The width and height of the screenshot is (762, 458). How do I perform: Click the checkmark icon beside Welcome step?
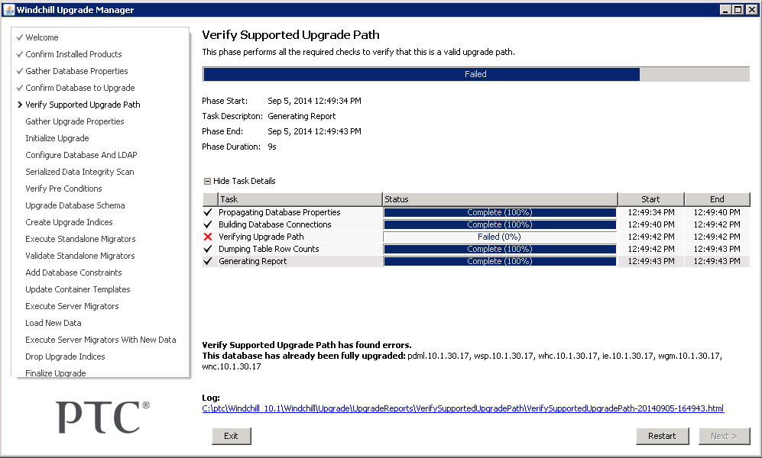tap(19, 37)
